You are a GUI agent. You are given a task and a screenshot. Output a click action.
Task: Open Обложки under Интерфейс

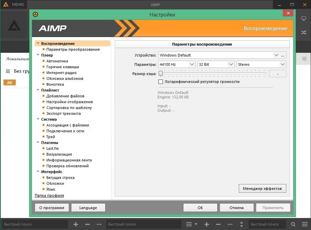pos(55,183)
